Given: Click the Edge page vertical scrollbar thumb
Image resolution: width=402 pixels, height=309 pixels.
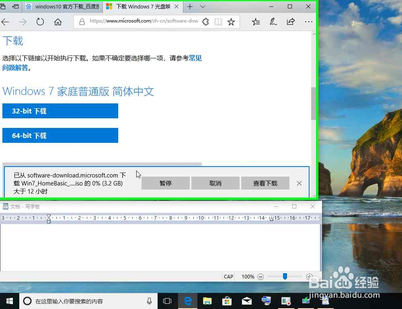Looking at the screenshot, I should click(x=313, y=104).
